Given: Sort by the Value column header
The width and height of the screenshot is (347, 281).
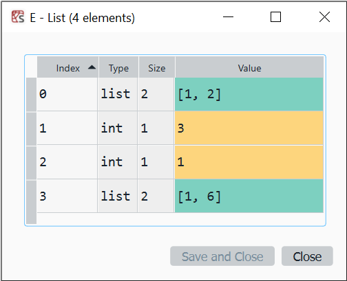Looking at the screenshot, I should pos(249,67).
